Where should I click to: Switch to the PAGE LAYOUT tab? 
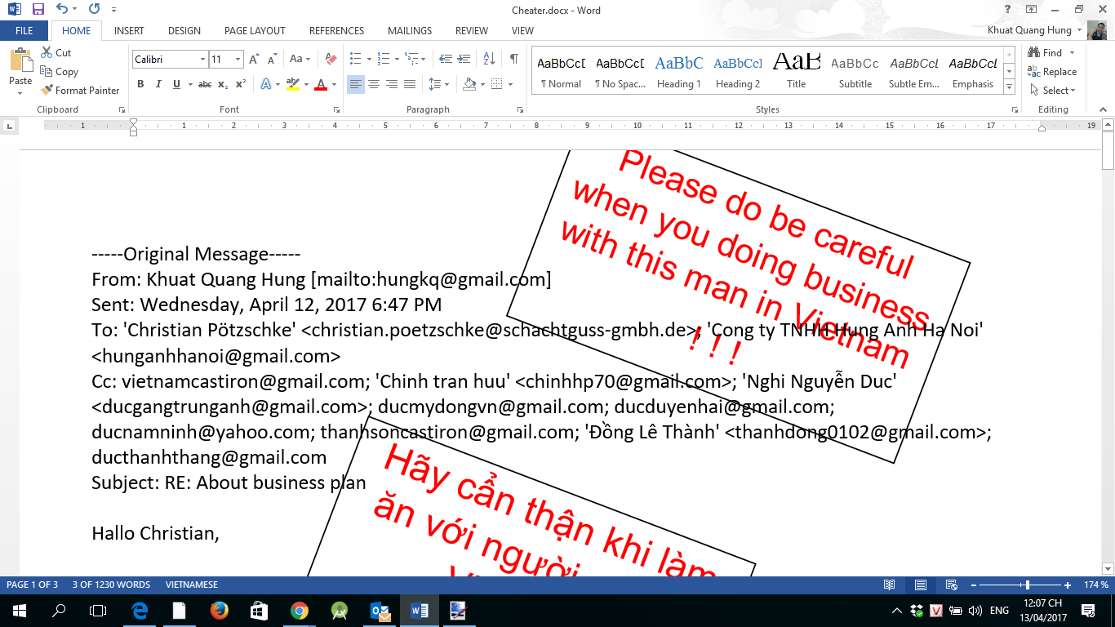[x=255, y=31]
